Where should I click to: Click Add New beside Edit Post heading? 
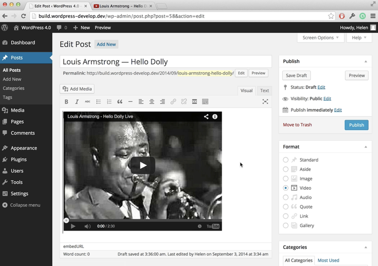(x=106, y=44)
